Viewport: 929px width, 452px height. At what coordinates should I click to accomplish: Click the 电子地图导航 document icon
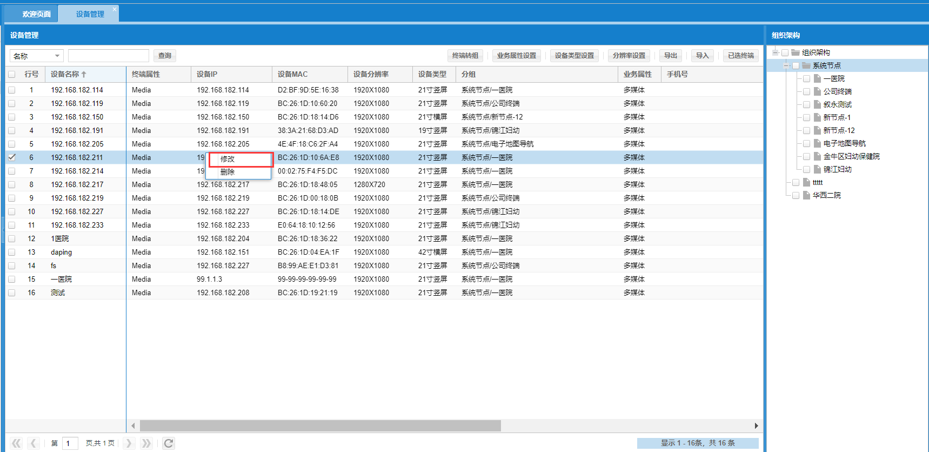[817, 143]
